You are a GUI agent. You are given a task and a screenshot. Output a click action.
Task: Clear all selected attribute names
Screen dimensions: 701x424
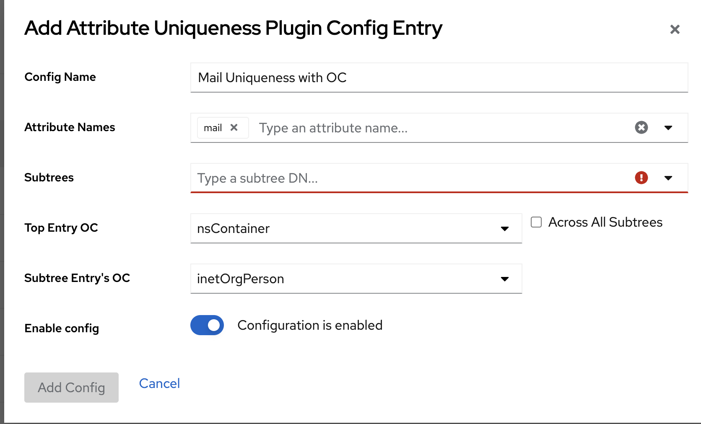point(641,127)
